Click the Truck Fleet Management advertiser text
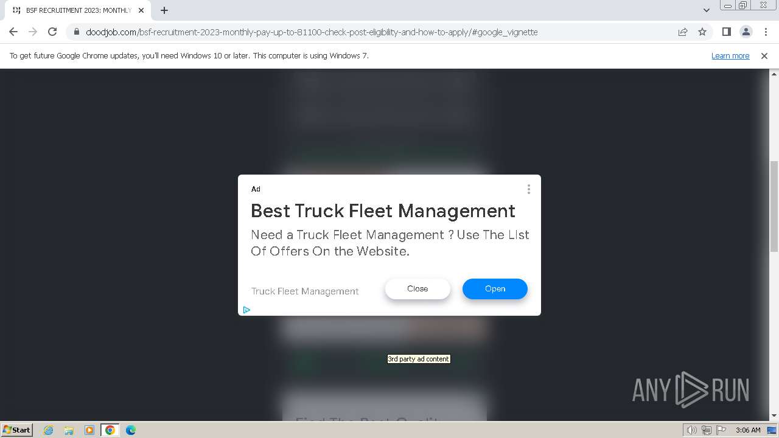779x438 pixels. click(305, 291)
